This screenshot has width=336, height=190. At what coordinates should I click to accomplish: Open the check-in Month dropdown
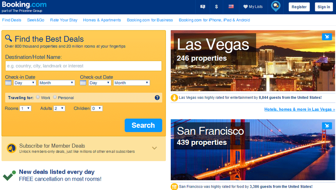point(57,83)
